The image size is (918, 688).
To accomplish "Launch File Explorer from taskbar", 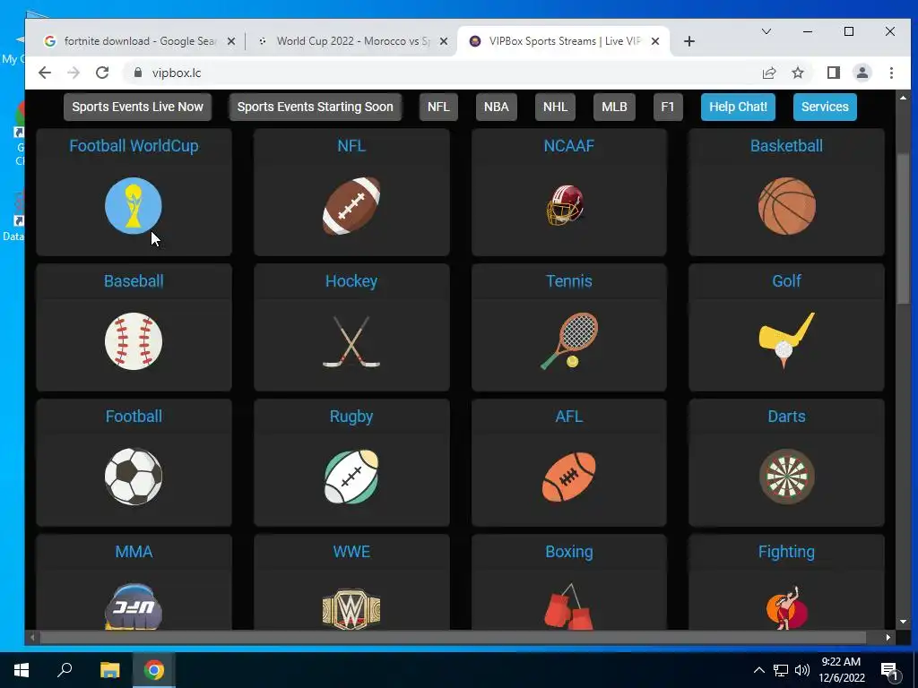I will tap(109, 670).
